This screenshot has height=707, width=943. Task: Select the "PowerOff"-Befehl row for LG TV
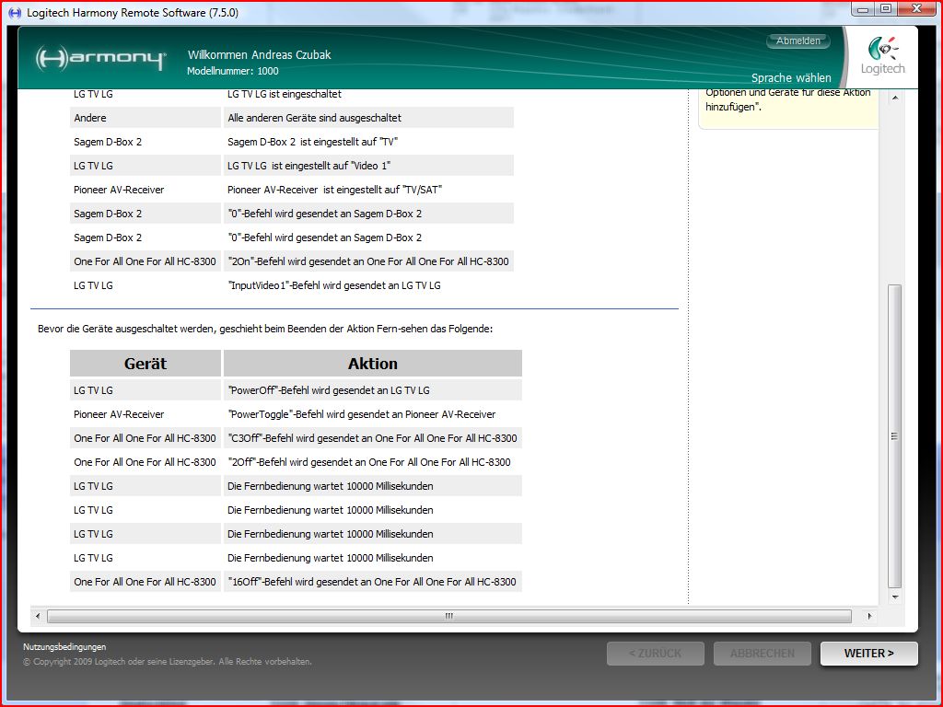point(328,390)
